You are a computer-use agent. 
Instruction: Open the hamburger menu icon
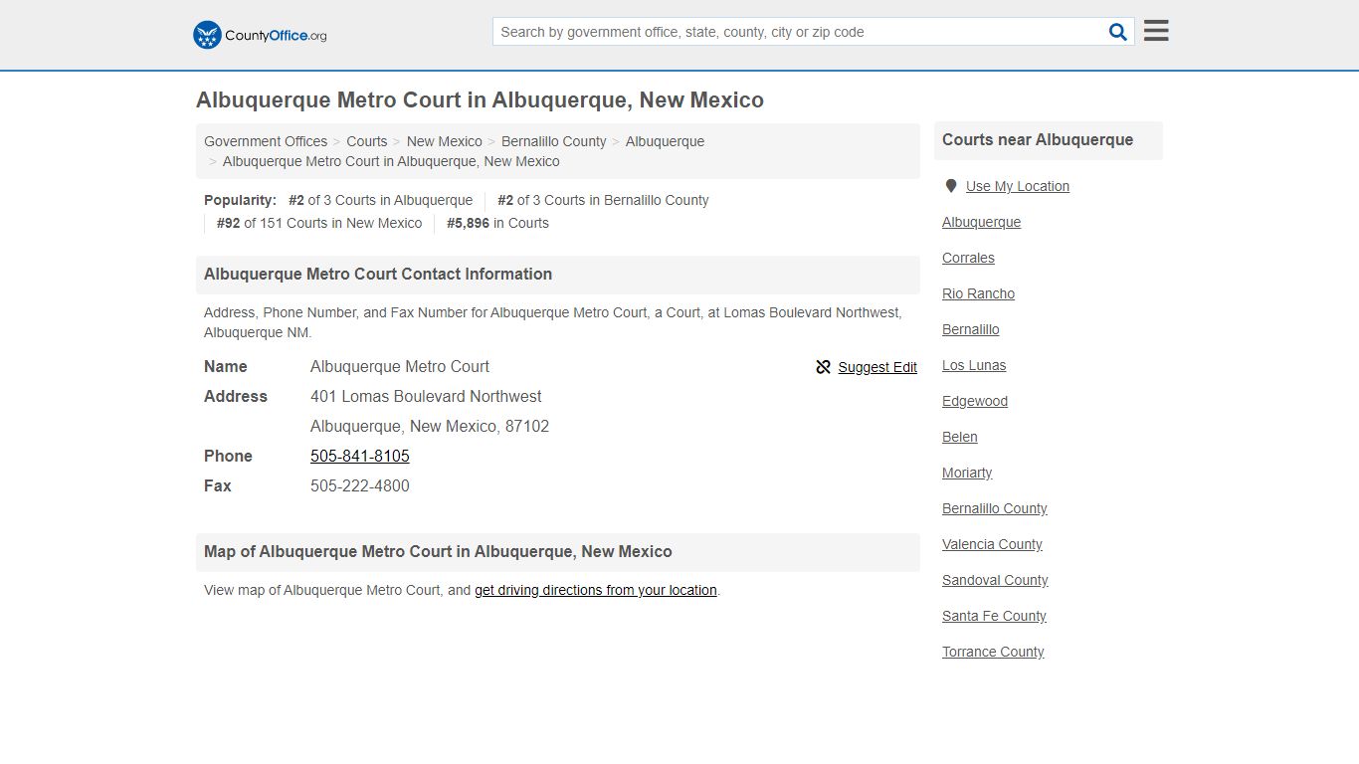coord(1156,31)
